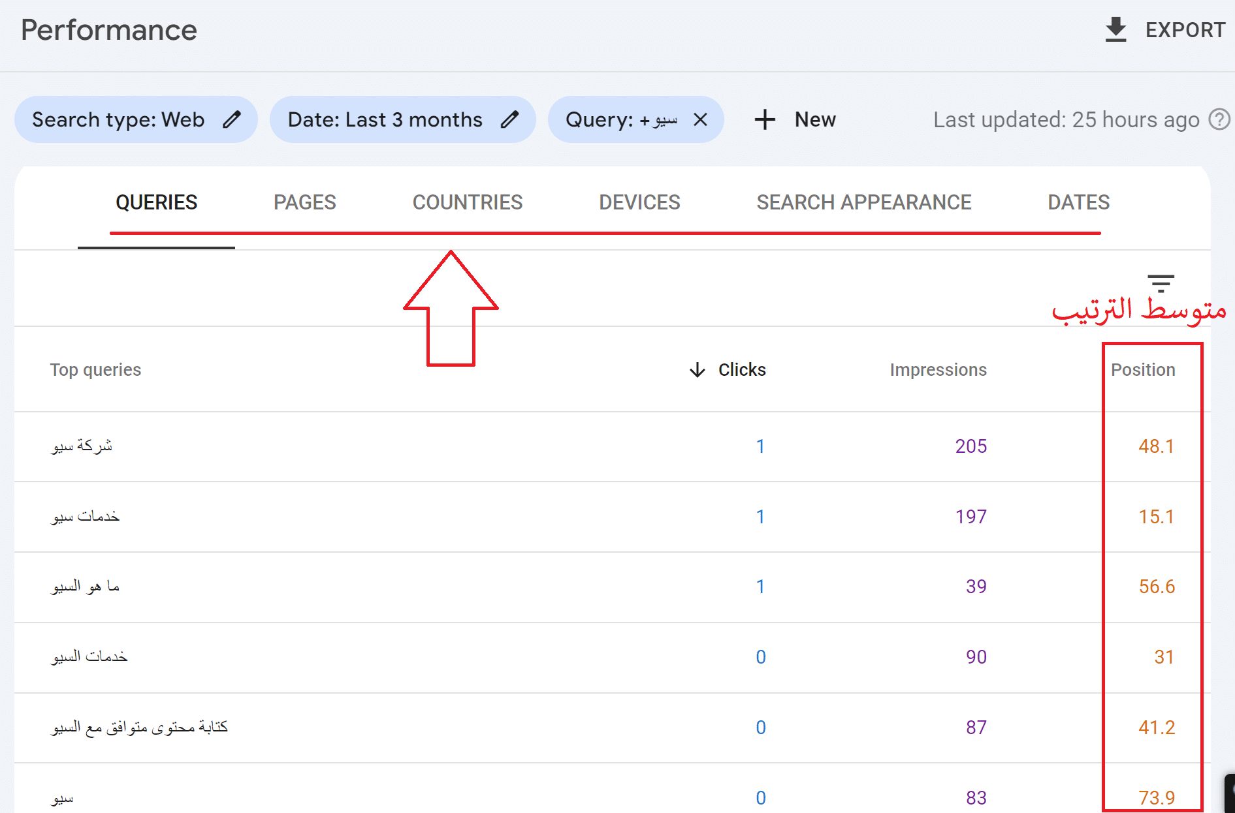Select the query خدمات السيو
1235x813 pixels.
89,656
